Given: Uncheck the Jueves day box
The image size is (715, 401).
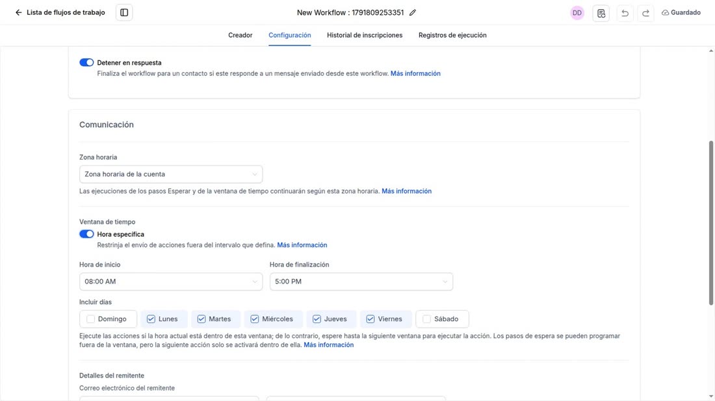Looking at the screenshot, I should tap(317, 319).
